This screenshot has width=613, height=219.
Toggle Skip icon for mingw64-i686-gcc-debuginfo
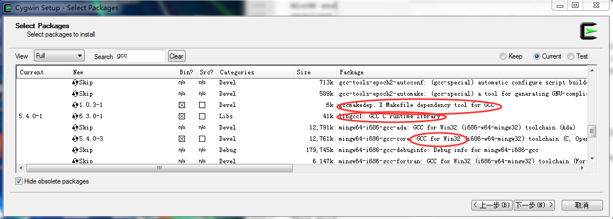76,150
